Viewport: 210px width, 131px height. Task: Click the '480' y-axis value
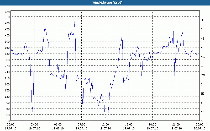7,23
